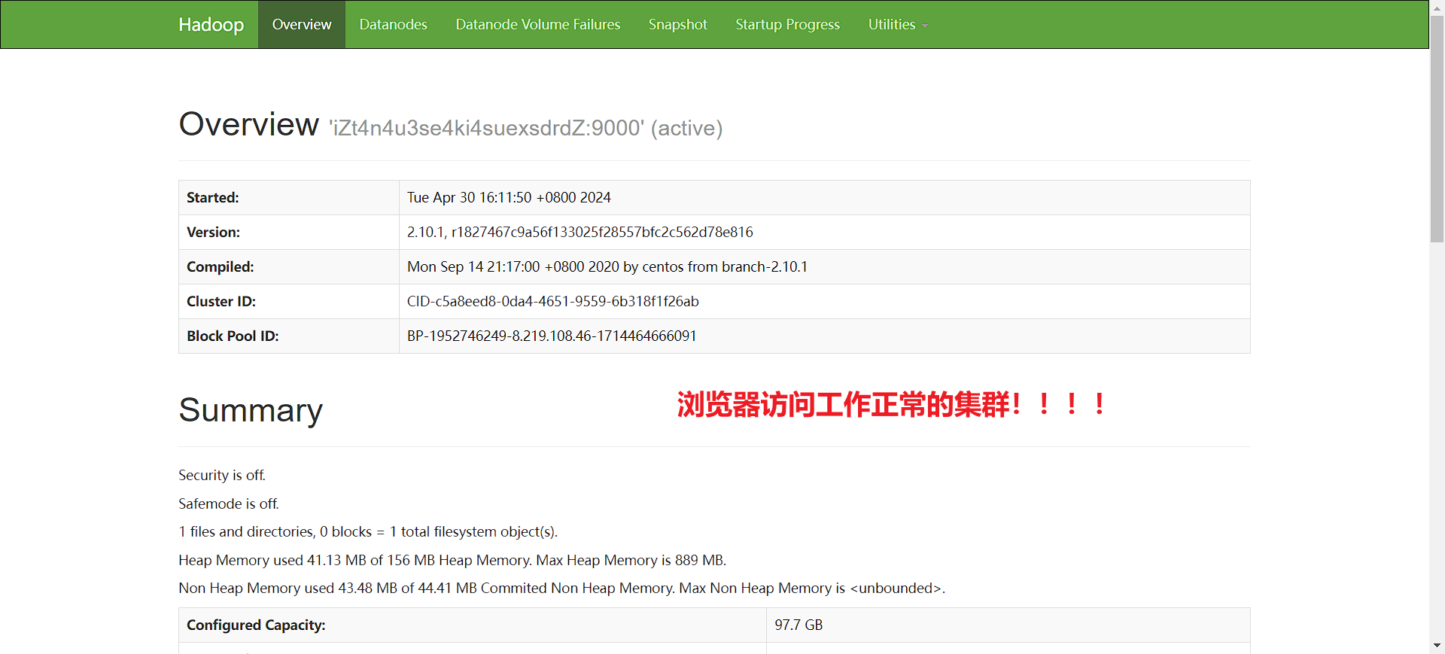The width and height of the screenshot is (1445, 654).
Task: Select the Overview tab
Action: pos(302,25)
